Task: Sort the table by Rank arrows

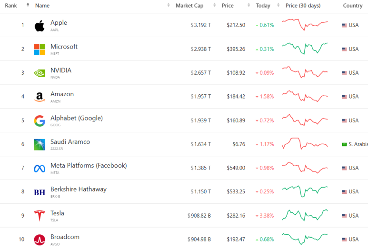Action: tap(28, 5)
